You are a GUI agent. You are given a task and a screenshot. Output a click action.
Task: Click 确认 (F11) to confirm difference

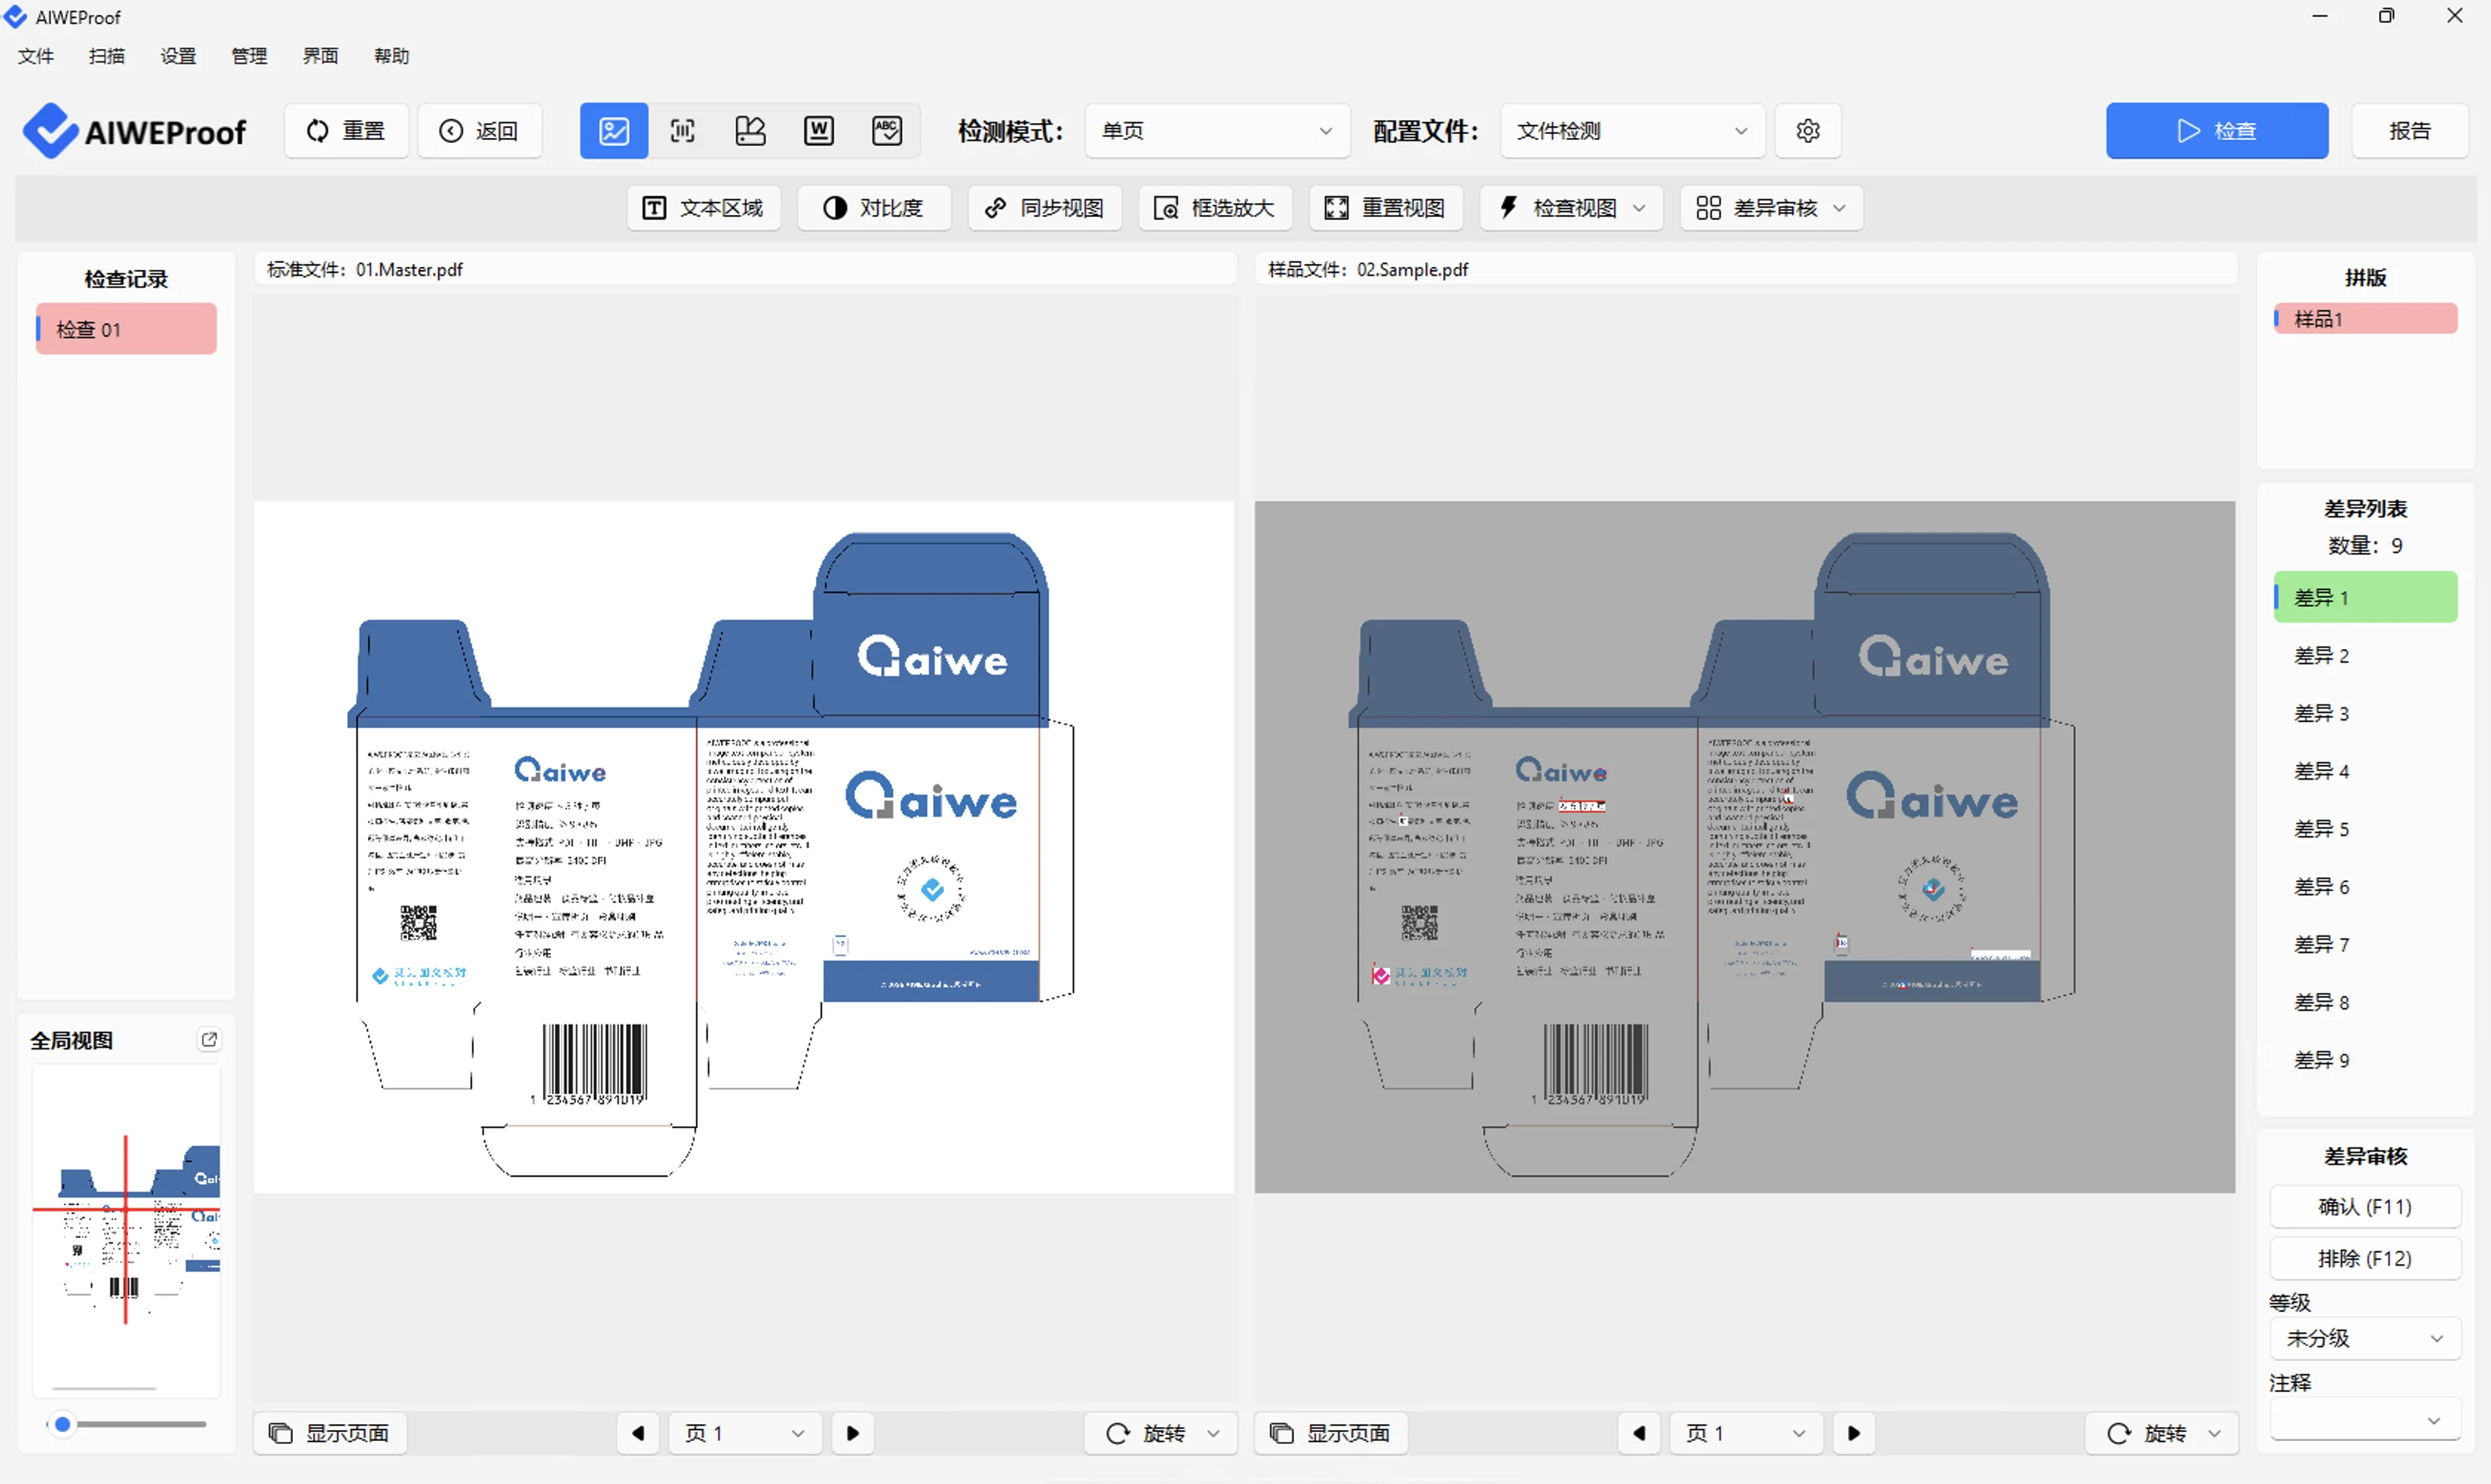coord(2365,1206)
